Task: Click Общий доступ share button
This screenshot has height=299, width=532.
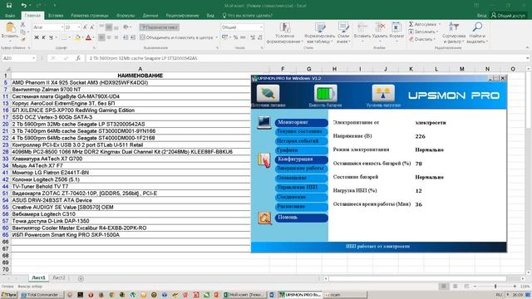Action: [508, 16]
